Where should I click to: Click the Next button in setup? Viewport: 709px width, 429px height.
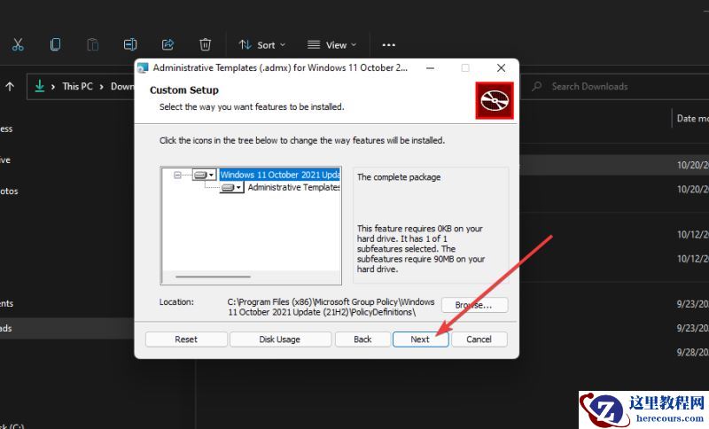[420, 339]
